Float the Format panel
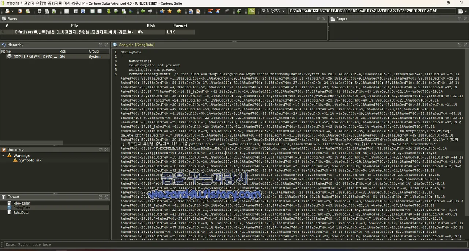The image size is (469, 251). click(100, 197)
